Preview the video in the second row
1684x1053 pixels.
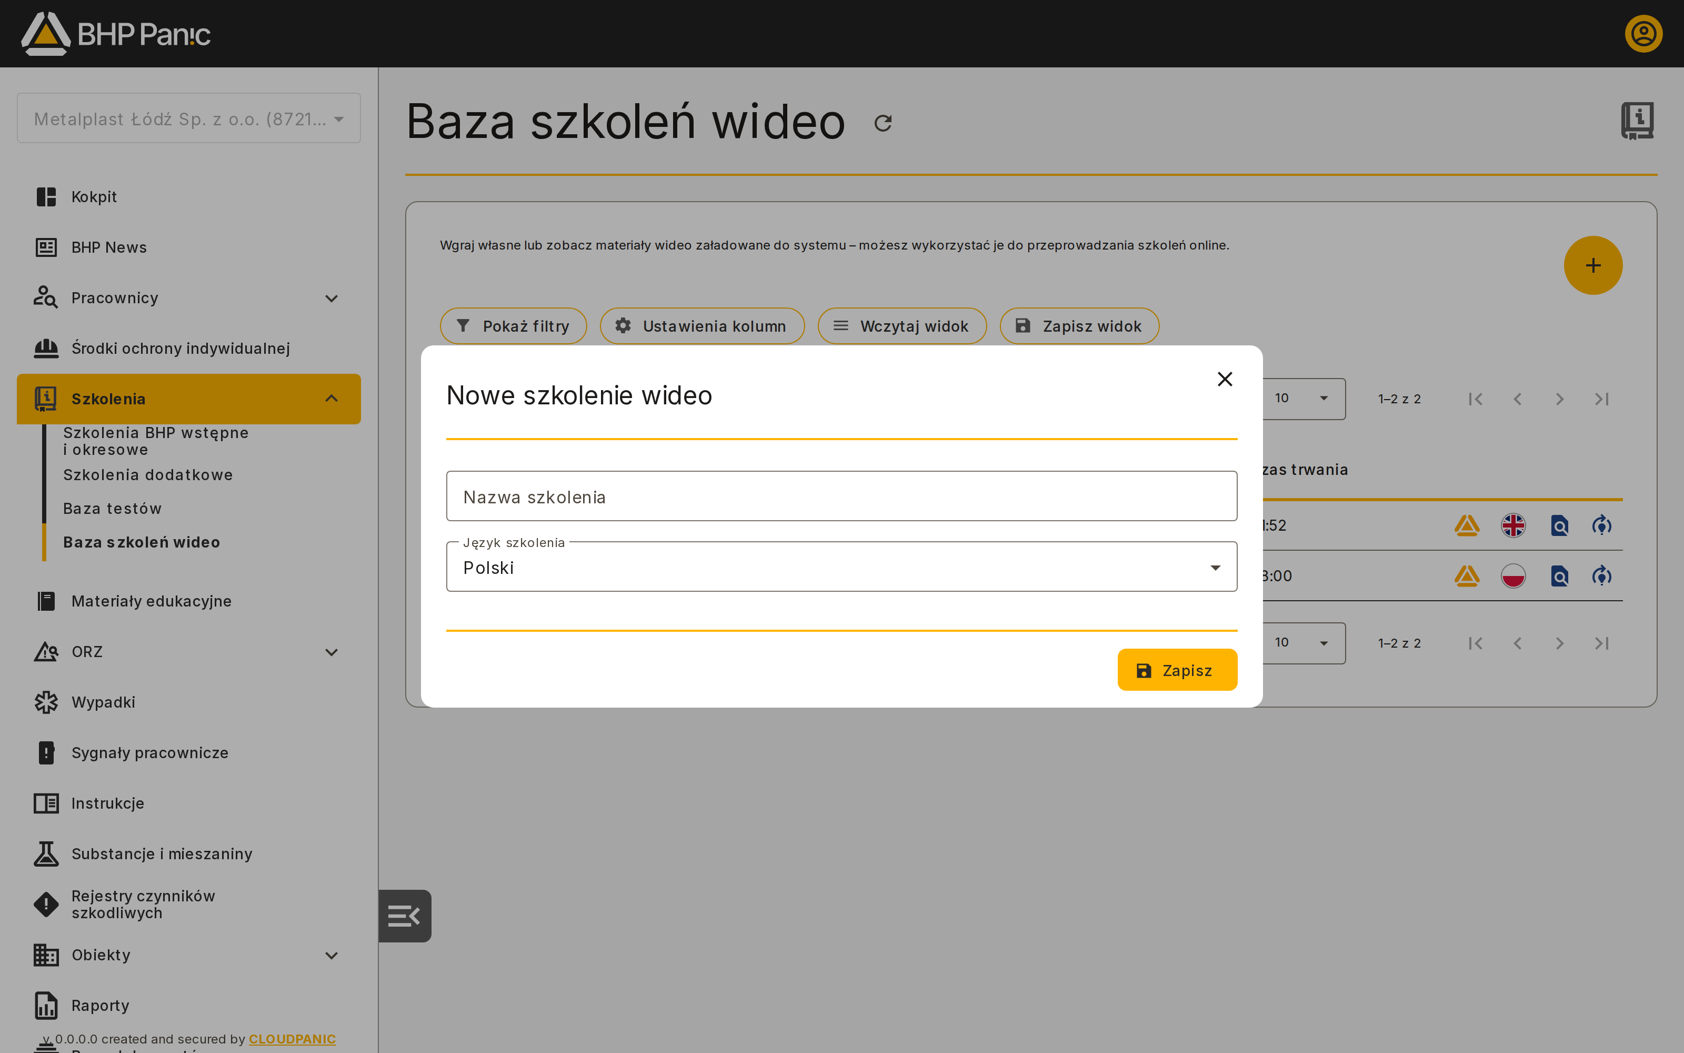pyautogui.click(x=1559, y=576)
